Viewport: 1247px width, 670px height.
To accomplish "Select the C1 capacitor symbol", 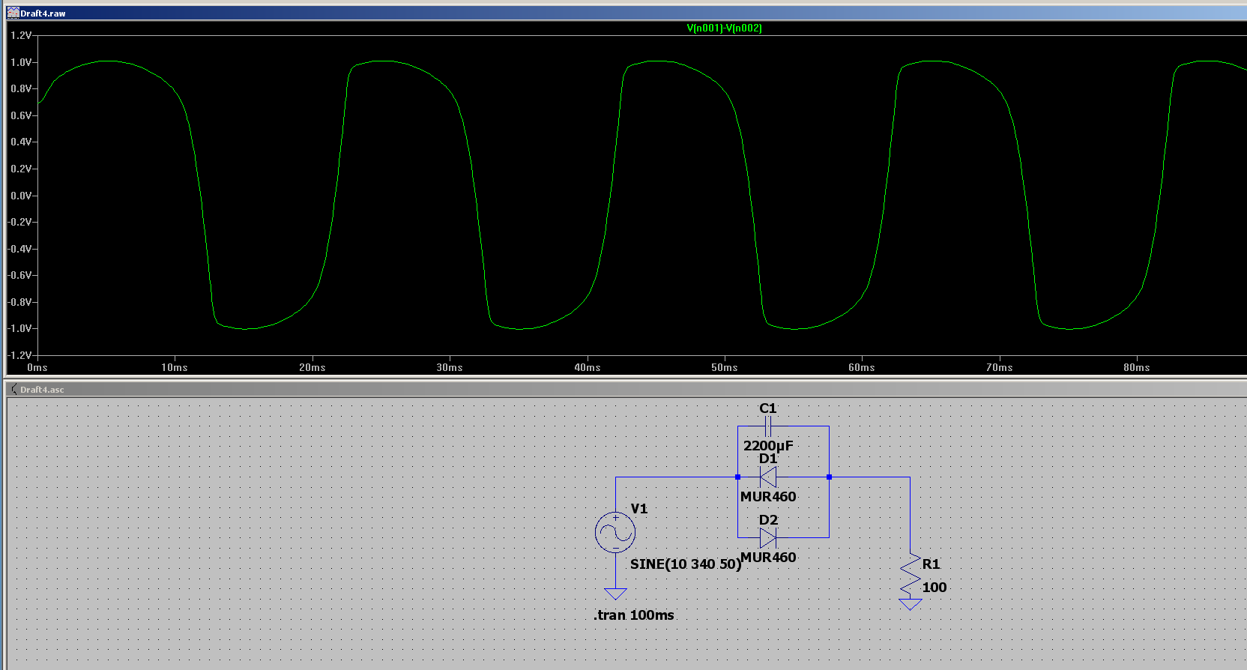I will click(768, 426).
